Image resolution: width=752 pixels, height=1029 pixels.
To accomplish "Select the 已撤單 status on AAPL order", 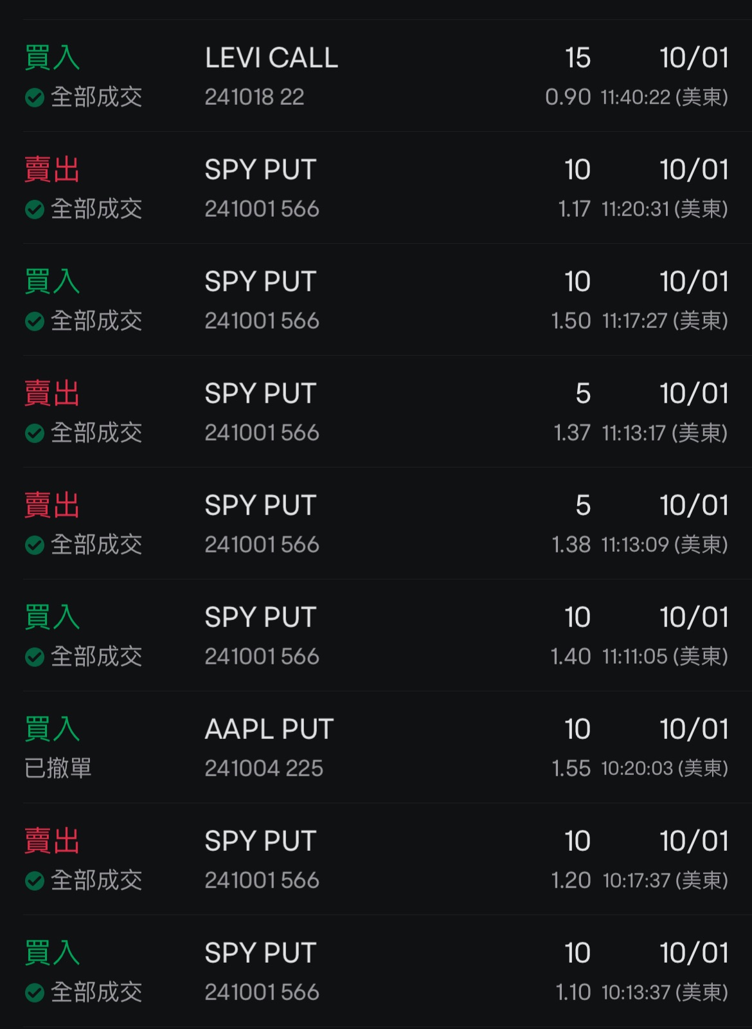I will pyautogui.click(x=58, y=769).
